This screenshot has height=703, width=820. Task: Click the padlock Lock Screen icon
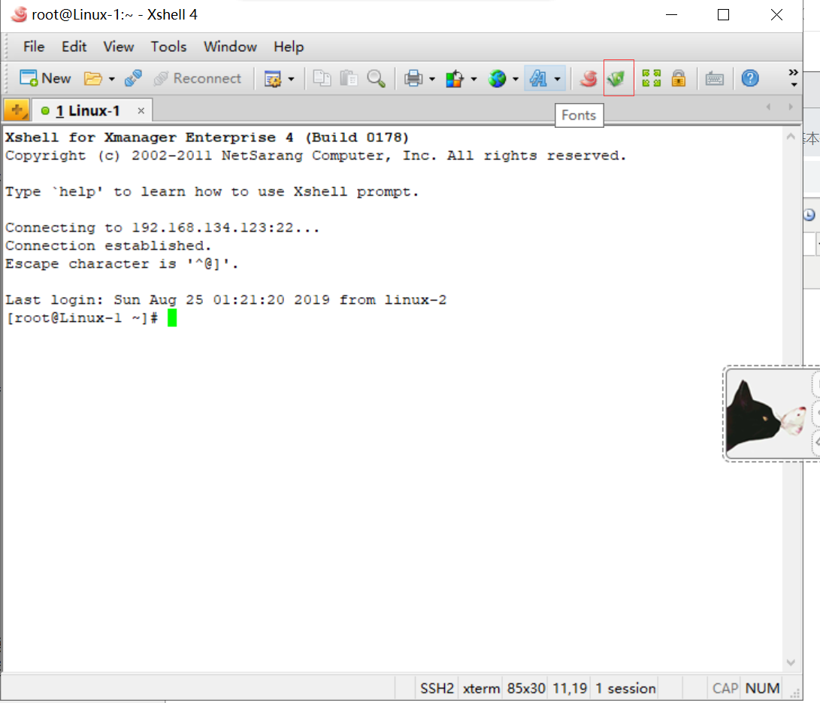click(x=679, y=78)
